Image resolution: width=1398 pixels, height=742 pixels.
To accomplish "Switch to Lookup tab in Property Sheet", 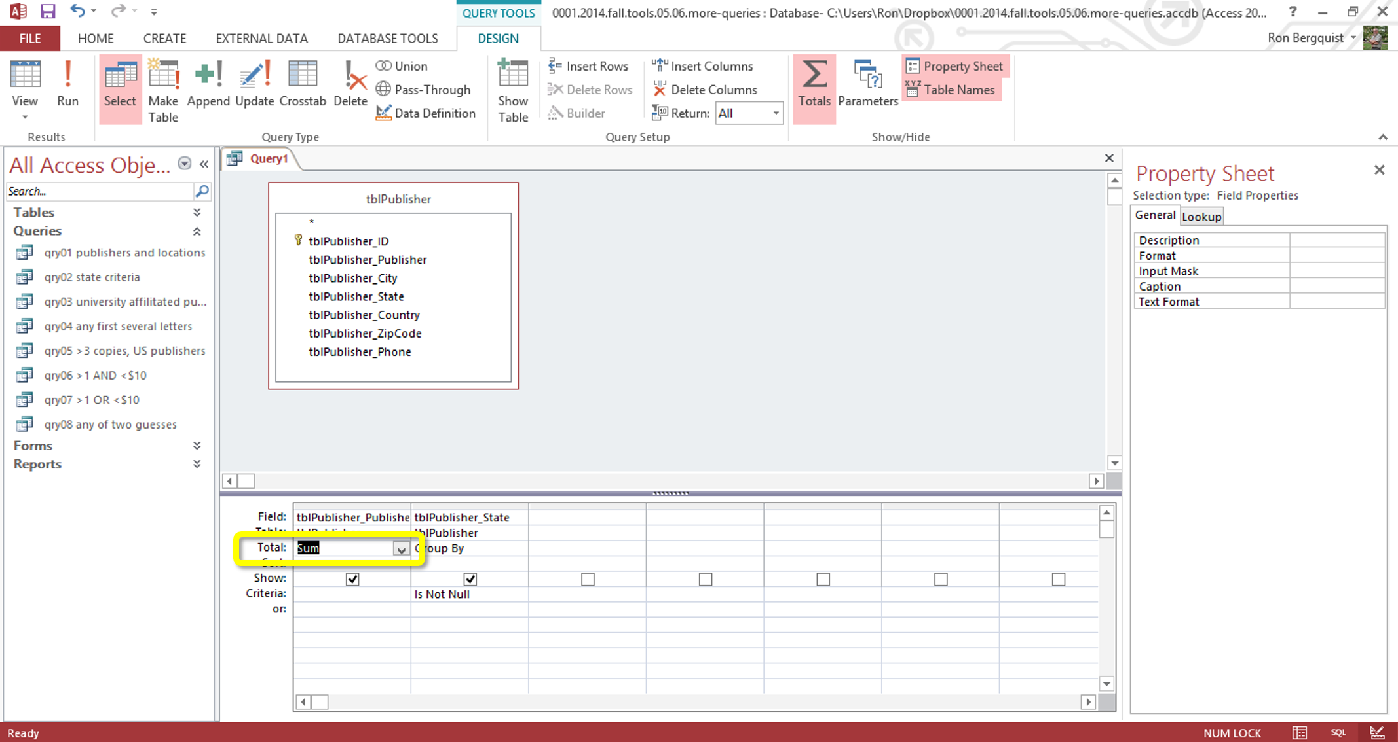I will [x=1201, y=217].
